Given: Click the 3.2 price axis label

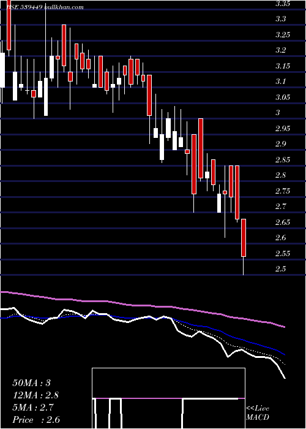Looking at the screenshot, I should click(280, 50).
